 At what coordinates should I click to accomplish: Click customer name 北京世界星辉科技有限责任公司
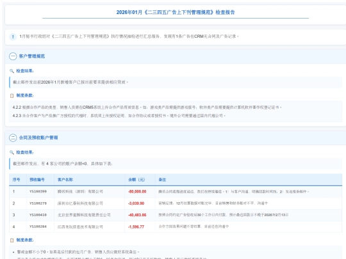pos(84,215)
